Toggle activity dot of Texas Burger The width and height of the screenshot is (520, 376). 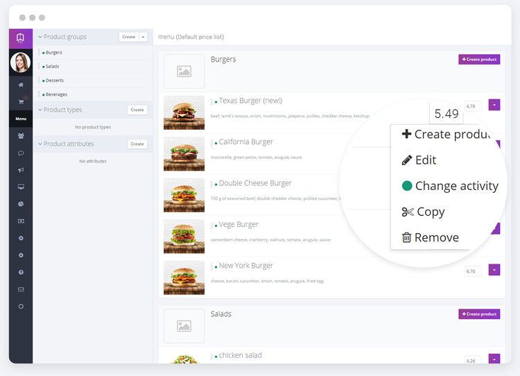point(216,101)
